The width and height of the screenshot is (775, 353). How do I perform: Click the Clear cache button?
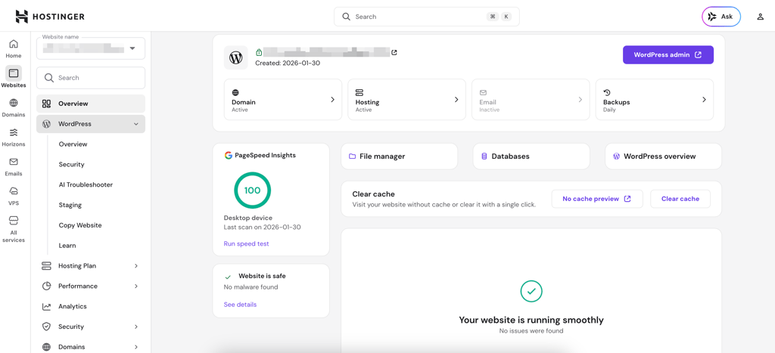coord(680,199)
